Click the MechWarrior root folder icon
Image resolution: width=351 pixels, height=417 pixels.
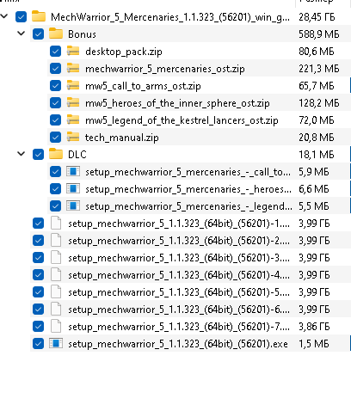pyautogui.click(x=39, y=16)
